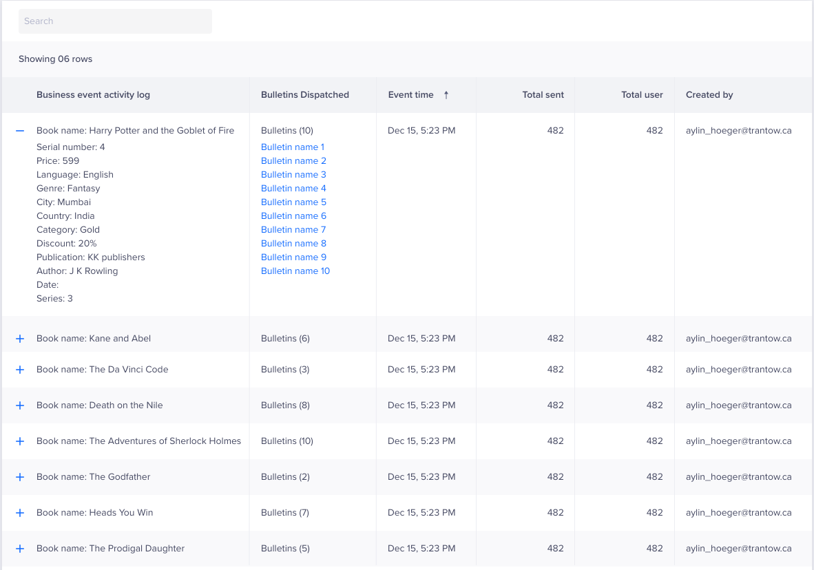Click Bulletins (3) in Da Vinci Code row
Screen dimensions: 814x570
coord(285,370)
